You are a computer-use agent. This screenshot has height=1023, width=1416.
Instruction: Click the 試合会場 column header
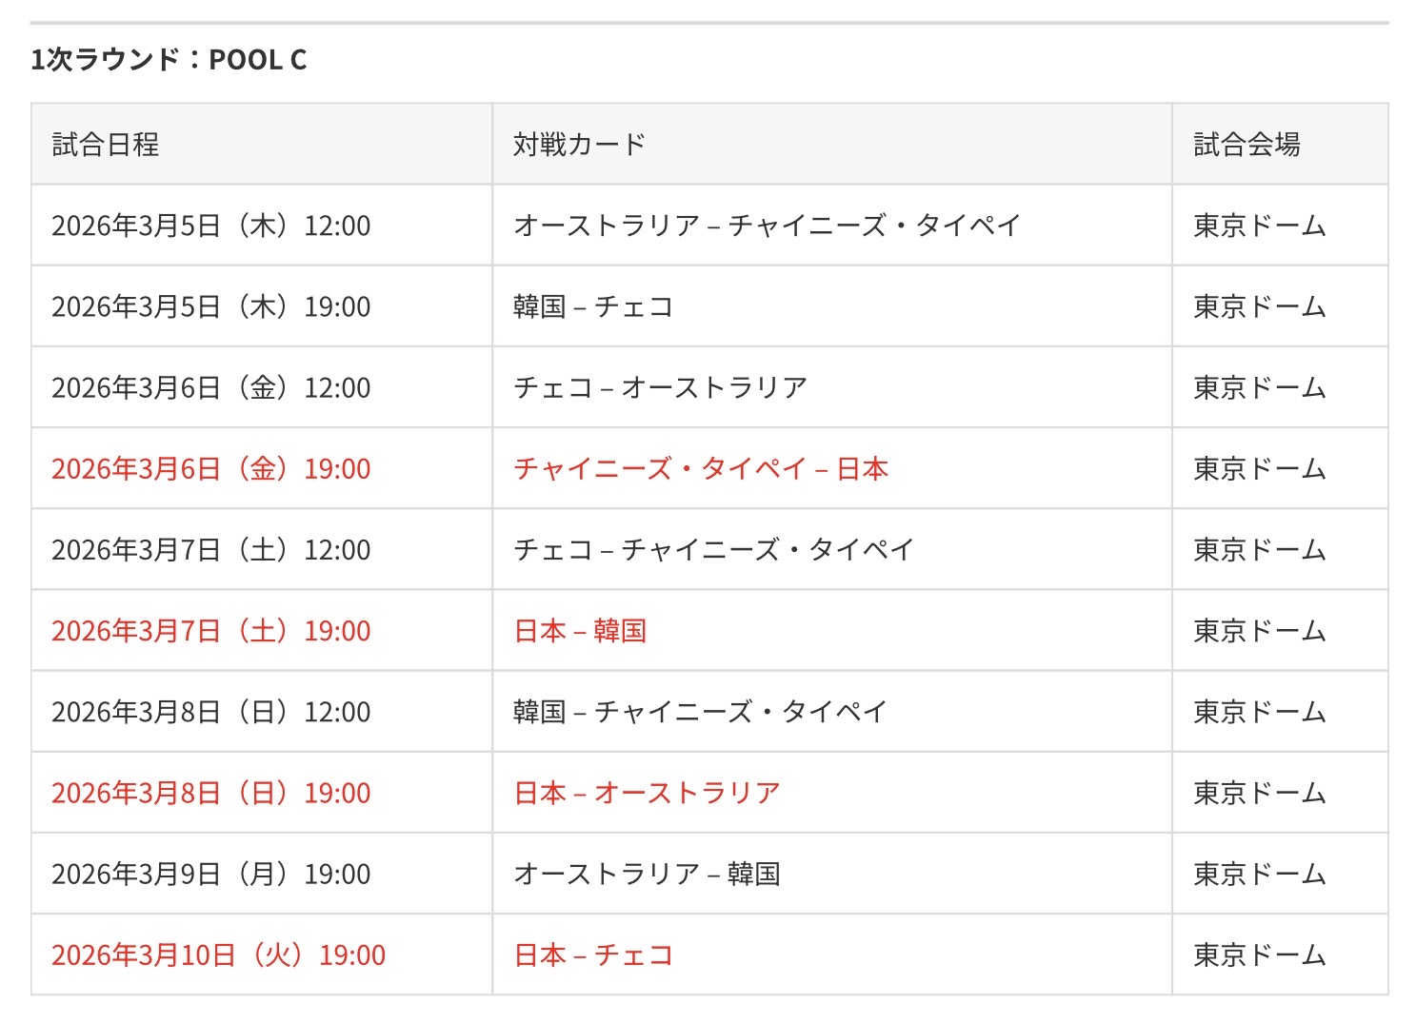[1246, 145]
